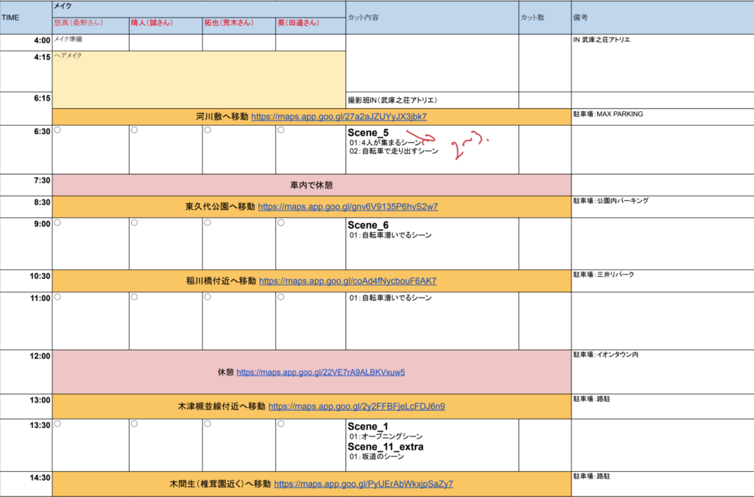Select the 9:00 circle in 晴人 column
This screenshot has width=754, height=497.
[134, 222]
